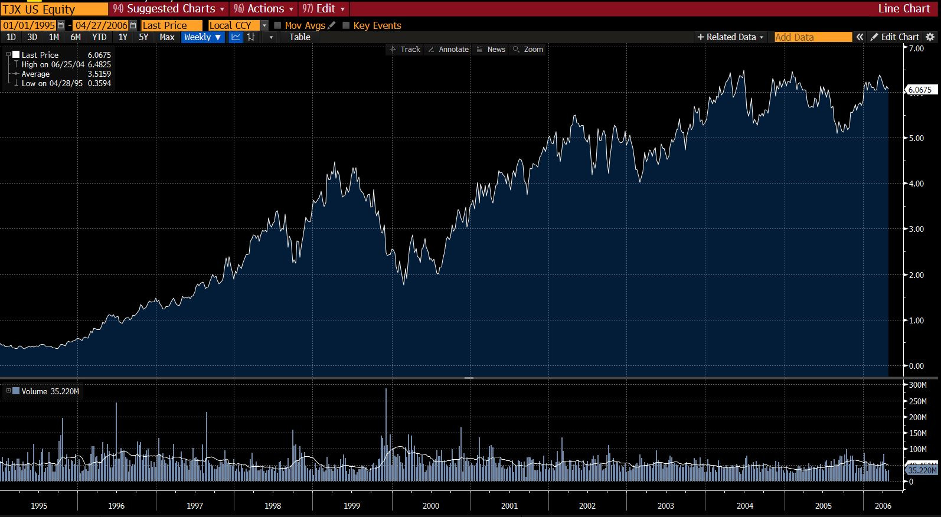
Task: Click the Add Data input field
Action: click(813, 37)
